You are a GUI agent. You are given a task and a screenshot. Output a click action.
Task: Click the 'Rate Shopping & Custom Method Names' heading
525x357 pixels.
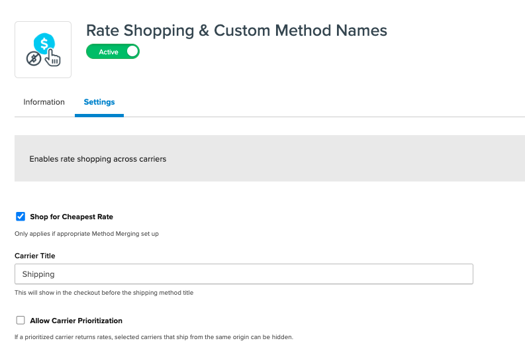click(x=236, y=30)
